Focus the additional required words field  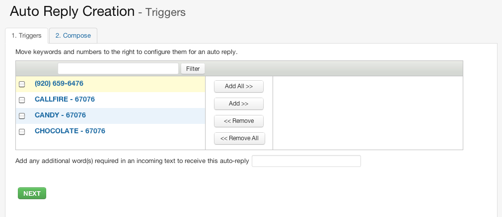(x=306, y=161)
